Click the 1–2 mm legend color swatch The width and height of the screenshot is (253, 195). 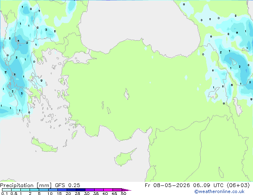[x=25, y=190]
